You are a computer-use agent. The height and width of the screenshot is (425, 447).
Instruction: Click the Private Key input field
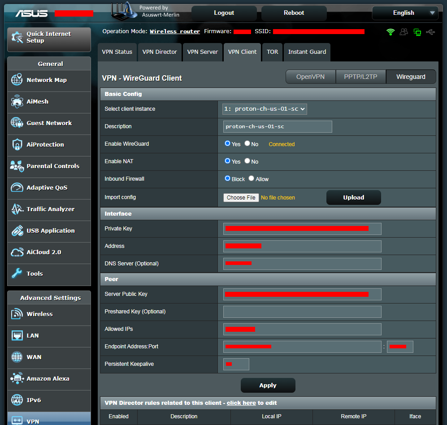point(302,229)
